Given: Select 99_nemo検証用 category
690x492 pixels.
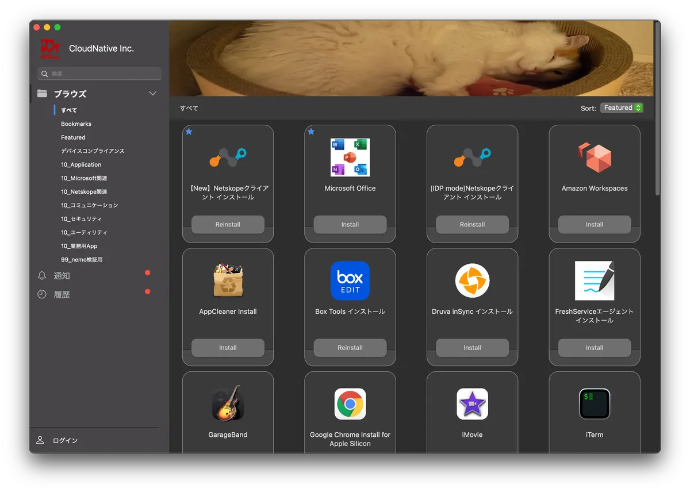Looking at the screenshot, I should (x=82, y=260).
